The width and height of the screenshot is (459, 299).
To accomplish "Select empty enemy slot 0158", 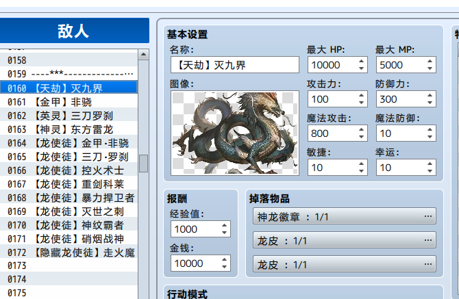I will coord(69,60).
